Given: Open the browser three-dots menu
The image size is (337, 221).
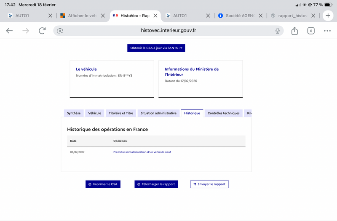Looking at the screenshot, I should (x=327, y=31).
